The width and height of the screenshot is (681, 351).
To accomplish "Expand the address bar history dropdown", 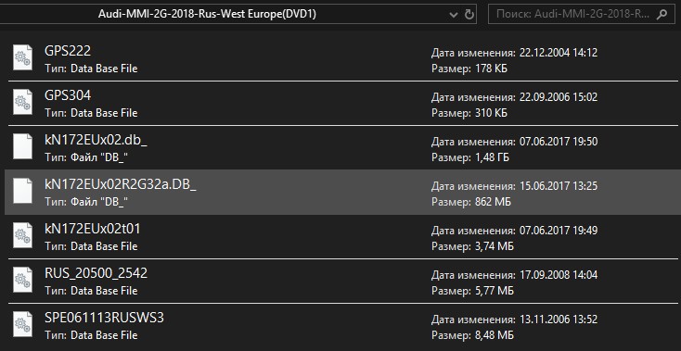I will [x=454, y=15].
